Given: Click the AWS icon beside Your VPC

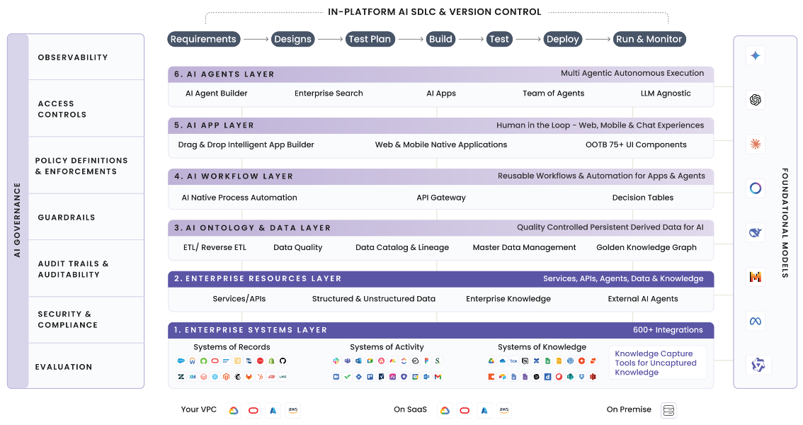Looking at the screenshot, I should pos(292,410).
